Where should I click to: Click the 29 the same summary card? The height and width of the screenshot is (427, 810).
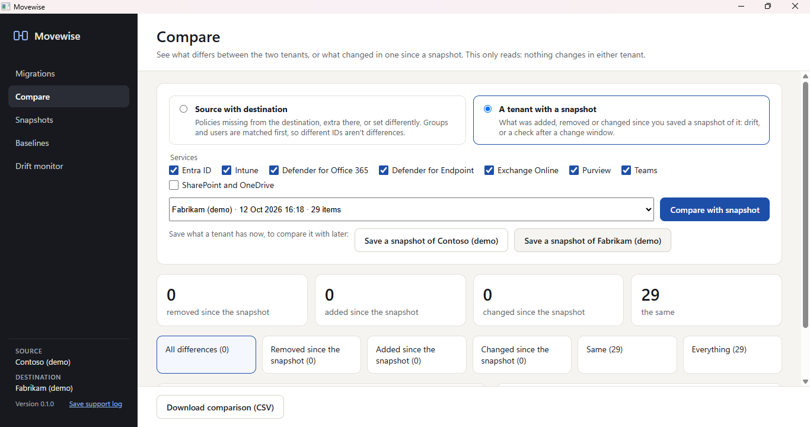(x=706, y=300)
